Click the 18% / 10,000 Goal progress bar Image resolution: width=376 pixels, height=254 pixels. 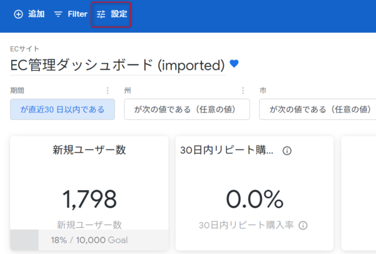click(89, 240)
